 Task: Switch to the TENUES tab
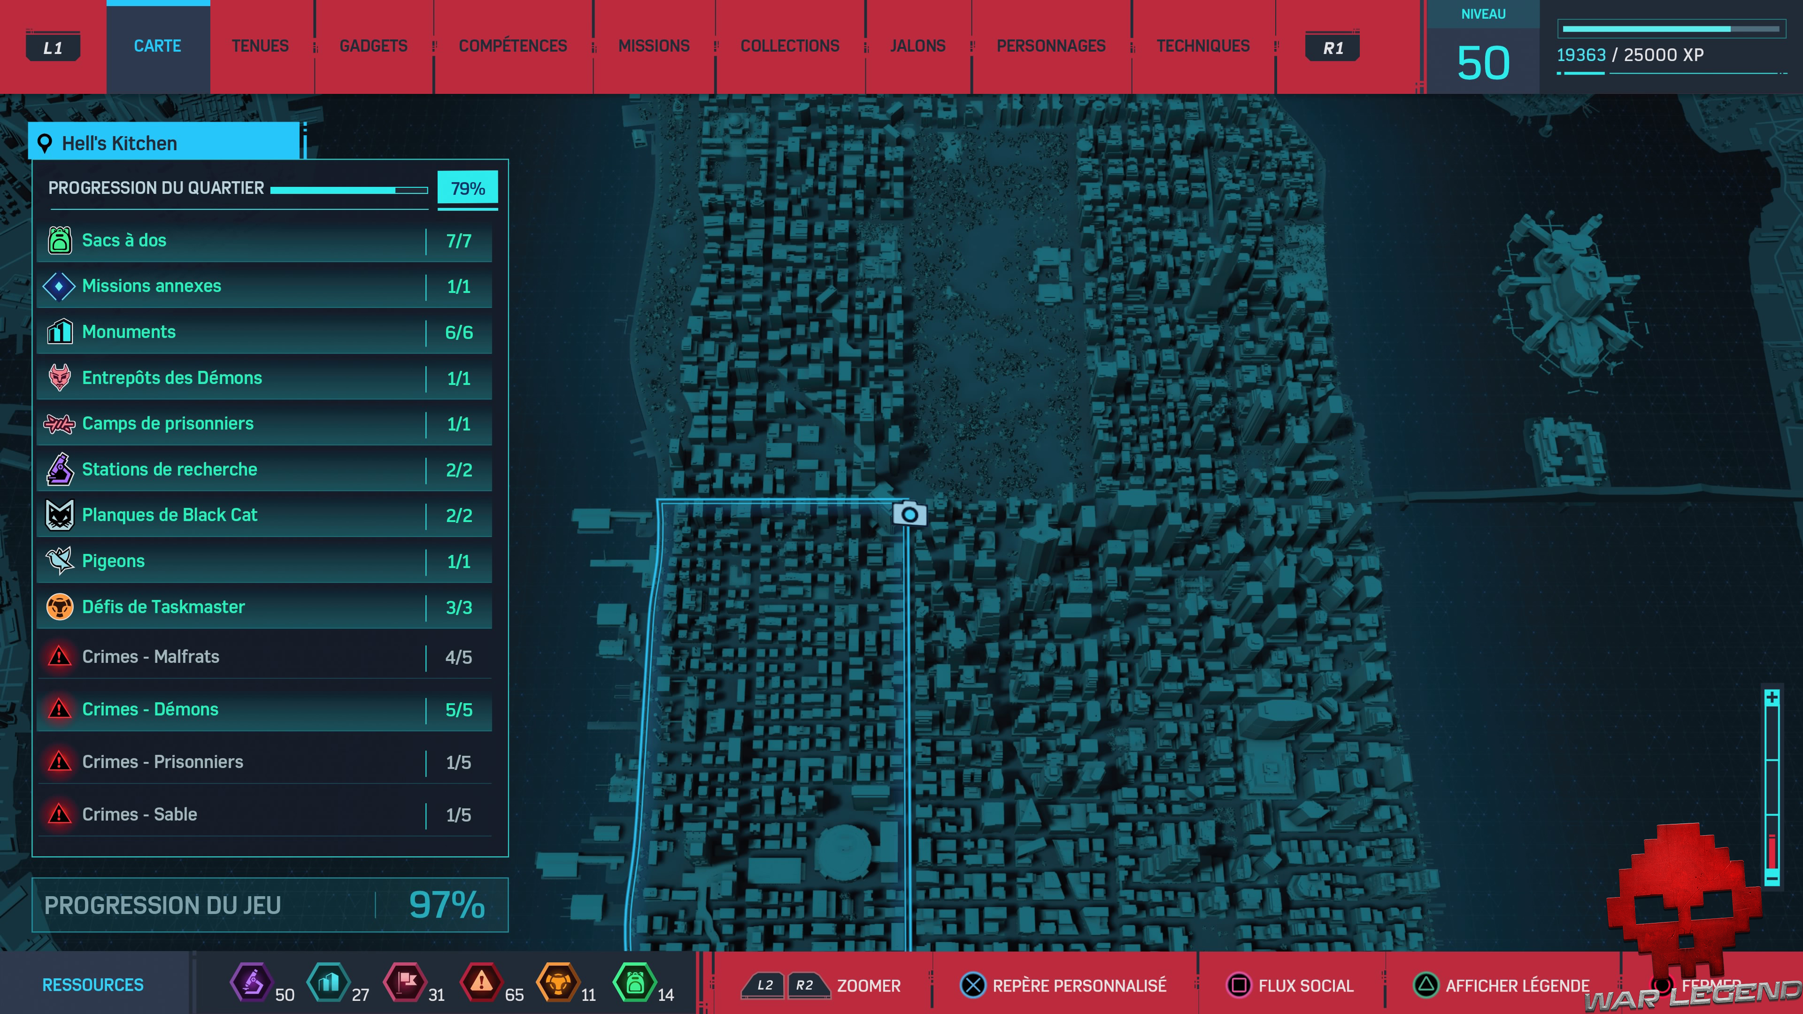(260, 46)
